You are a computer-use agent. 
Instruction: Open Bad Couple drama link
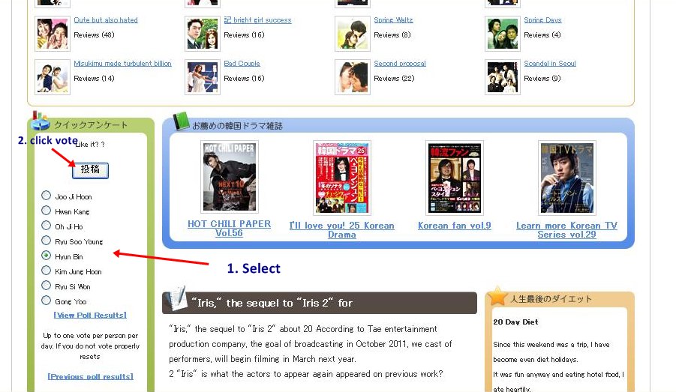pyautogui.click(x=242, y=63)
